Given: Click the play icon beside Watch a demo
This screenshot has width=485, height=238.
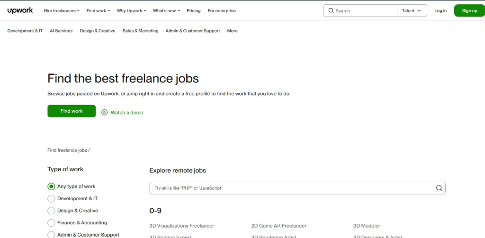Looking at the screenshot, I should [x=105, y=113].
